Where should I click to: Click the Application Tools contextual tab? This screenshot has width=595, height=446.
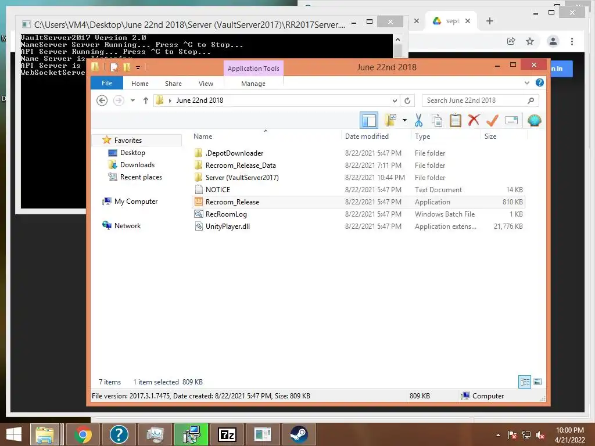pyautogui.click(x=253, y=69)
